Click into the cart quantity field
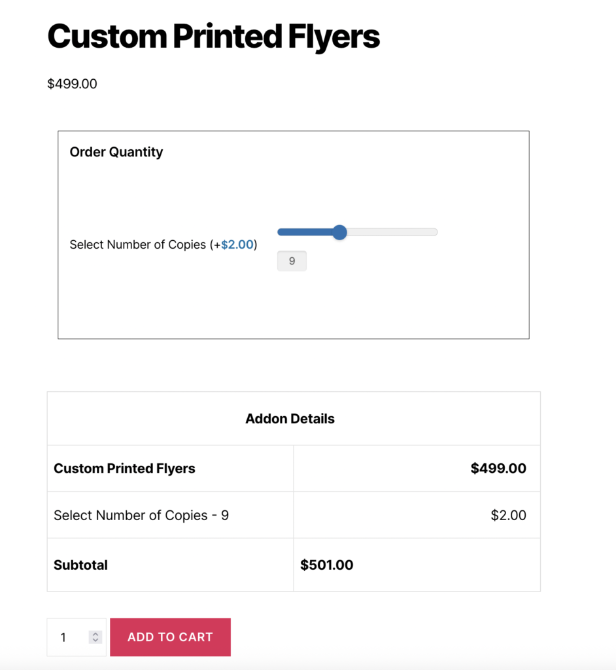Screen dimensions: 616x670 coord(69,637)
